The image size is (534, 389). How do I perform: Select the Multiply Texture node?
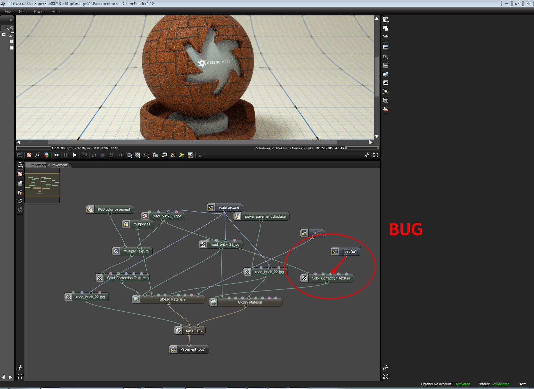point(132,251)
